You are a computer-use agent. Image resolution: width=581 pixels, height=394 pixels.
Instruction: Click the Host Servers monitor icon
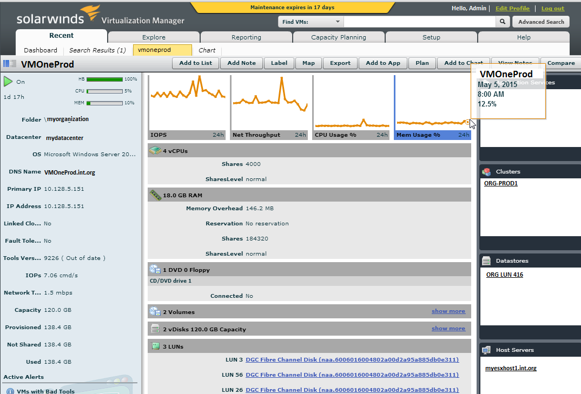tap(486, 350)
